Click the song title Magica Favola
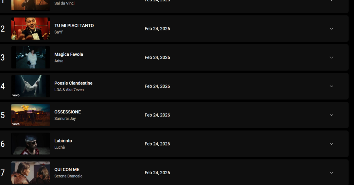354x185 pixels. tap(68, 54)
